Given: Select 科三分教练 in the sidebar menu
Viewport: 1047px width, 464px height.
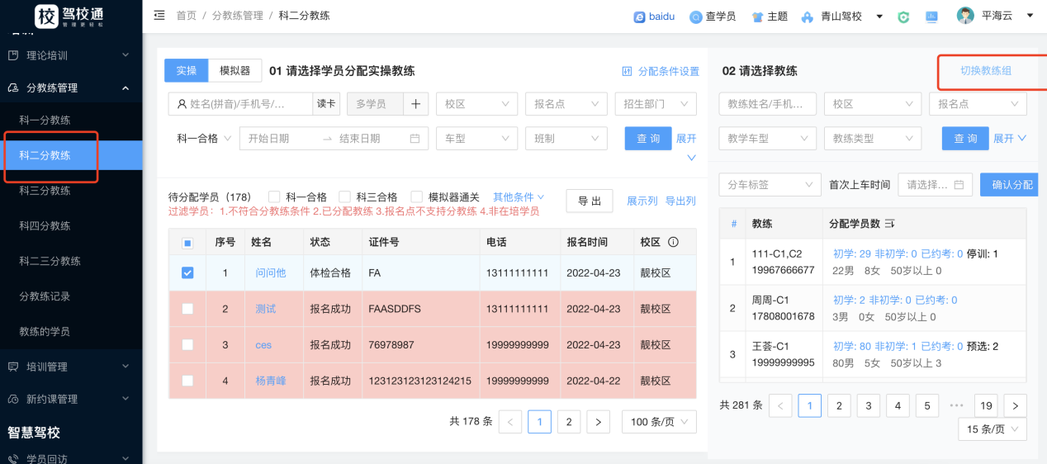Looking at the screenshot, I should click(45, 191).
